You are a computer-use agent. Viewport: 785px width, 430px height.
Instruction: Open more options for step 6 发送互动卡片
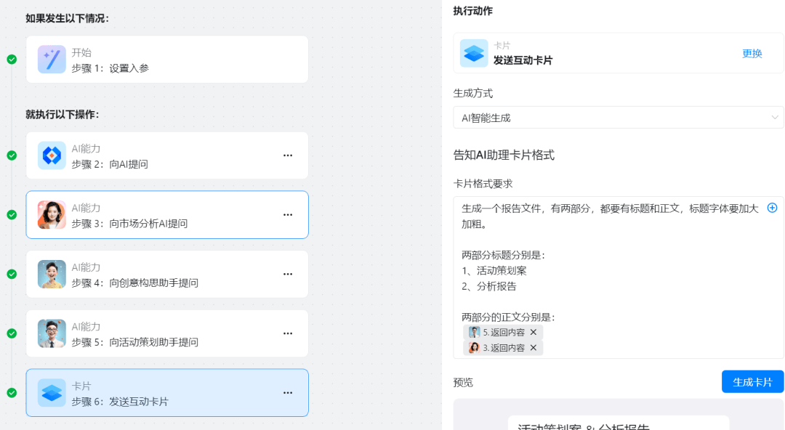pyautogui.click(x=288, y=393)
